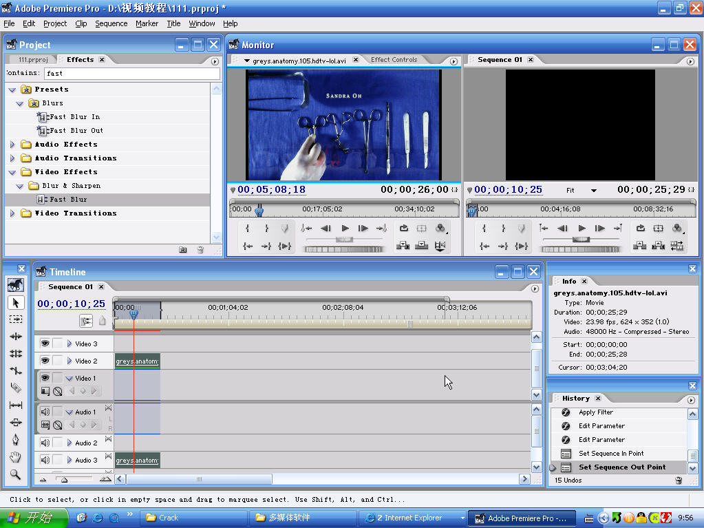
Task: Click Overlay button in source monitor
Action: [x=421, y=246]
